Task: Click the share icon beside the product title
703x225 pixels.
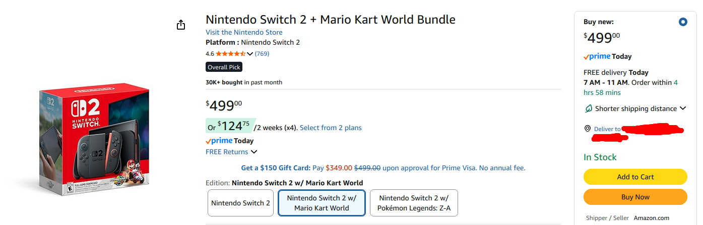Action: point(181,25)
